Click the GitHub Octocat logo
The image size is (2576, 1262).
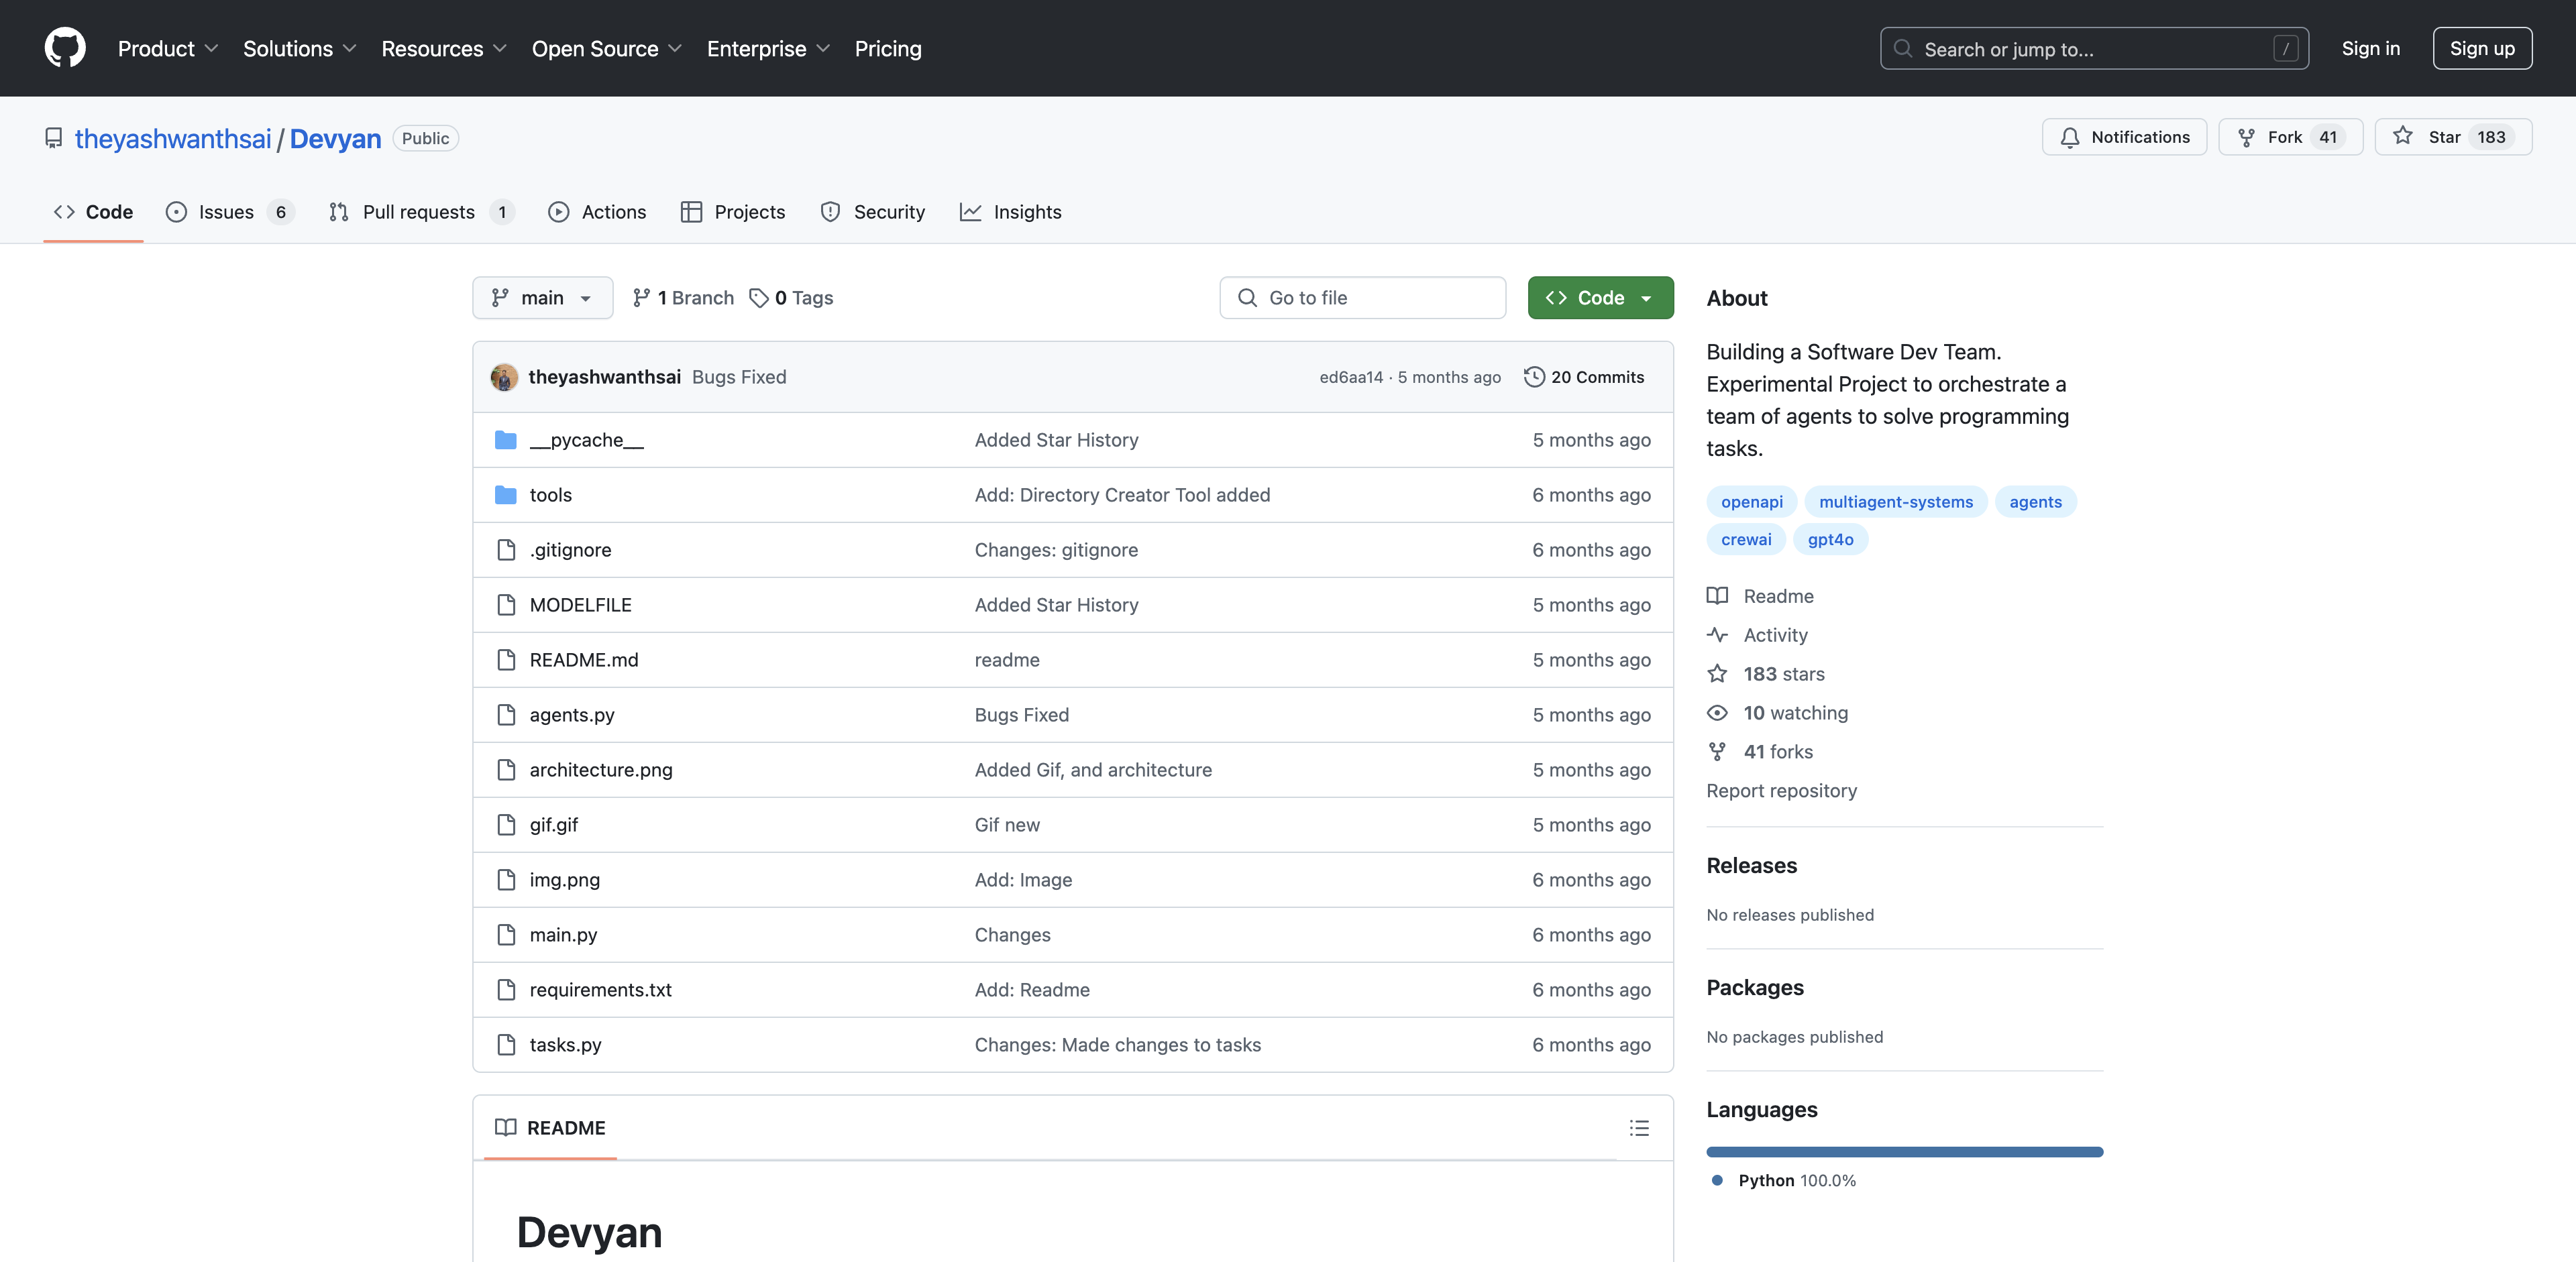point(65,48)
